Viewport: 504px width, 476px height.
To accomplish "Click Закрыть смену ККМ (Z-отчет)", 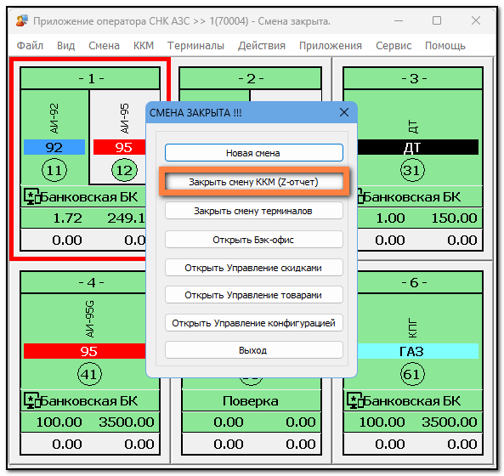I will point(253,182).
